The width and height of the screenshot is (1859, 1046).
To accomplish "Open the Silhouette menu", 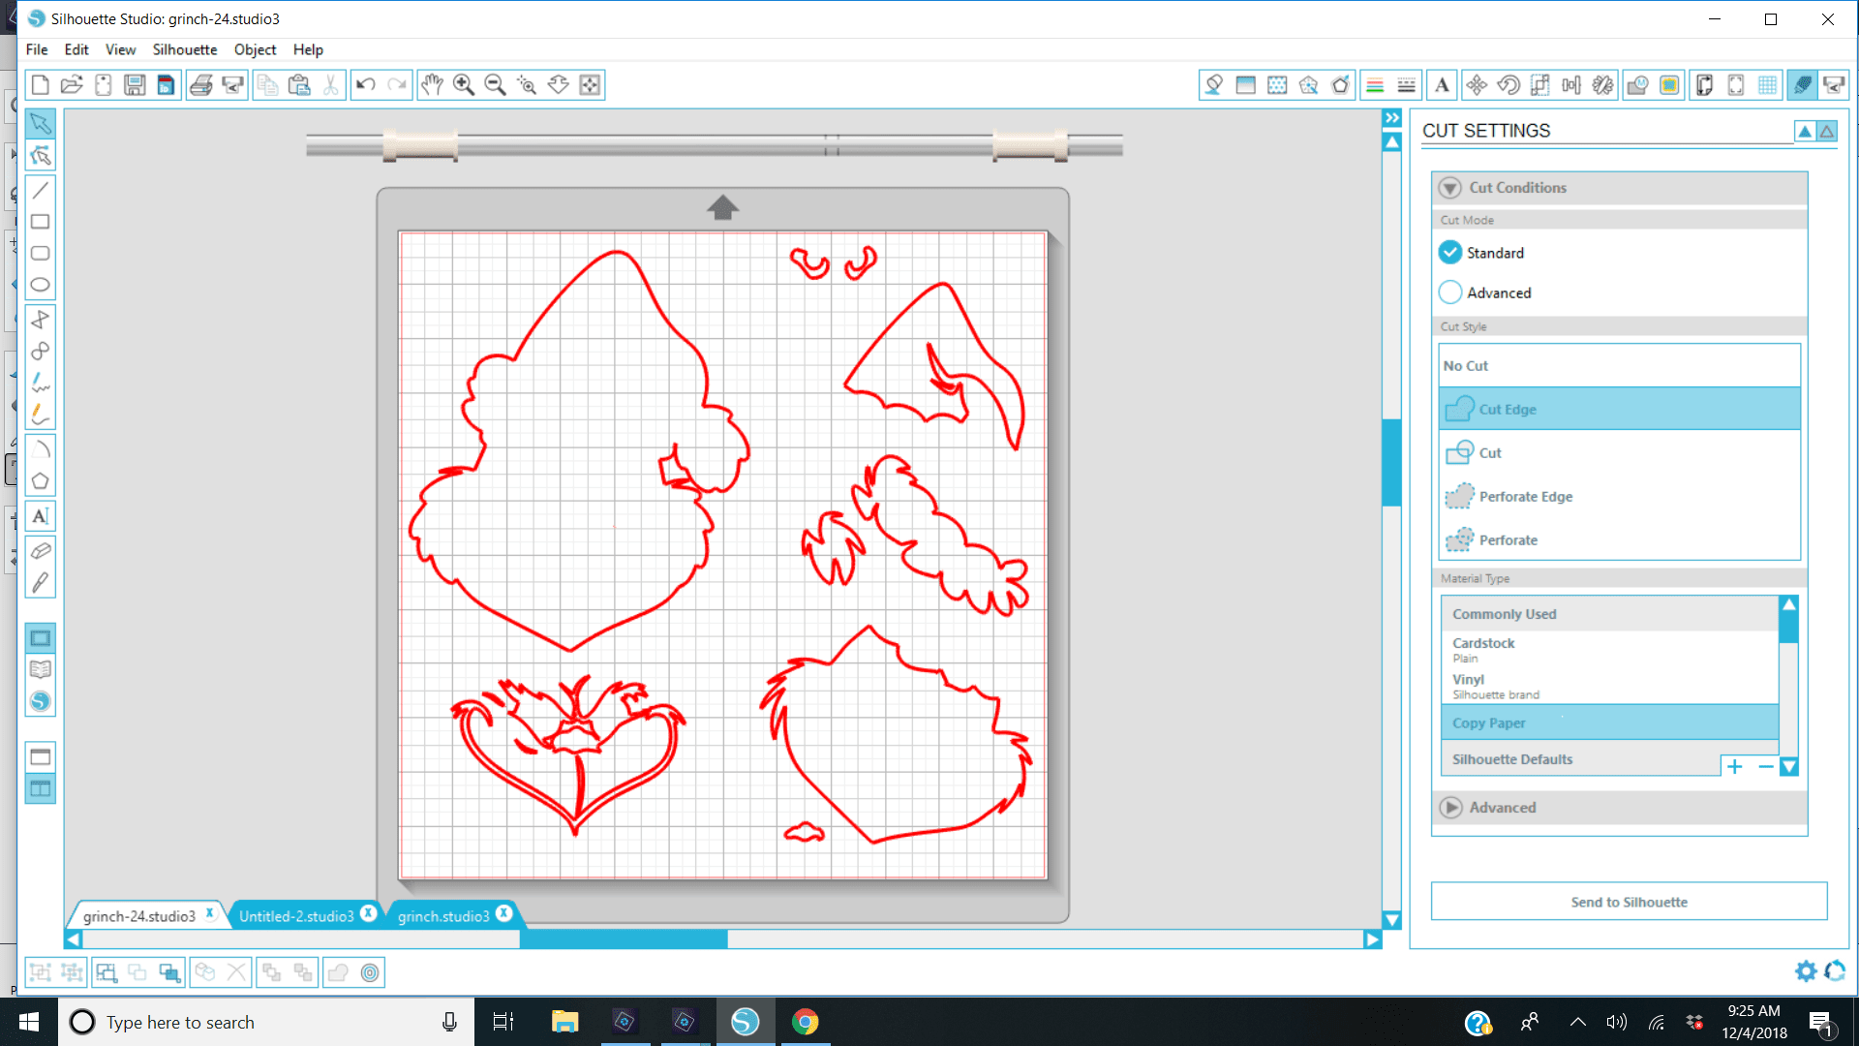I will point(184,49).
